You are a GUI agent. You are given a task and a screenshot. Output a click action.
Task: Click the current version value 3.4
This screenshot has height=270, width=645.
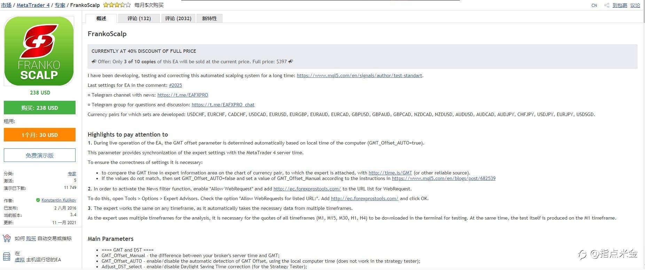[73, 215]
